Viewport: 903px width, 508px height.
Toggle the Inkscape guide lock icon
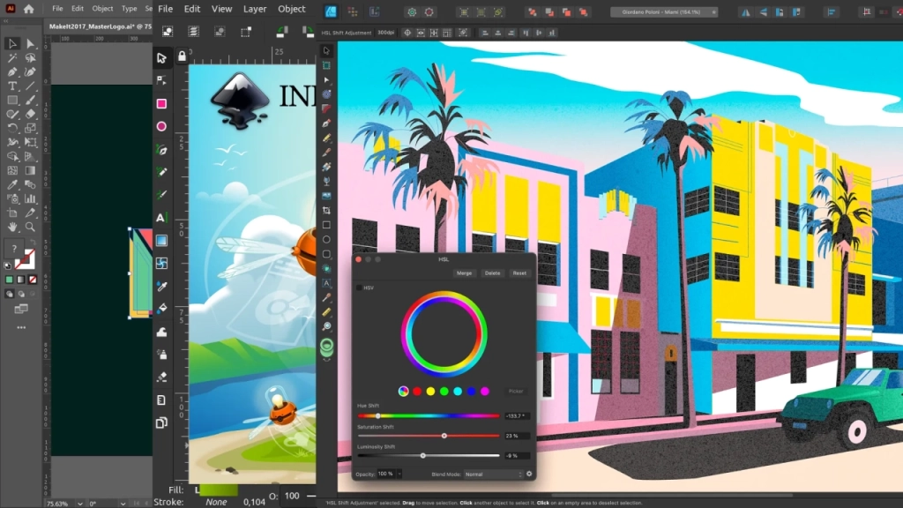pos(183,56)
